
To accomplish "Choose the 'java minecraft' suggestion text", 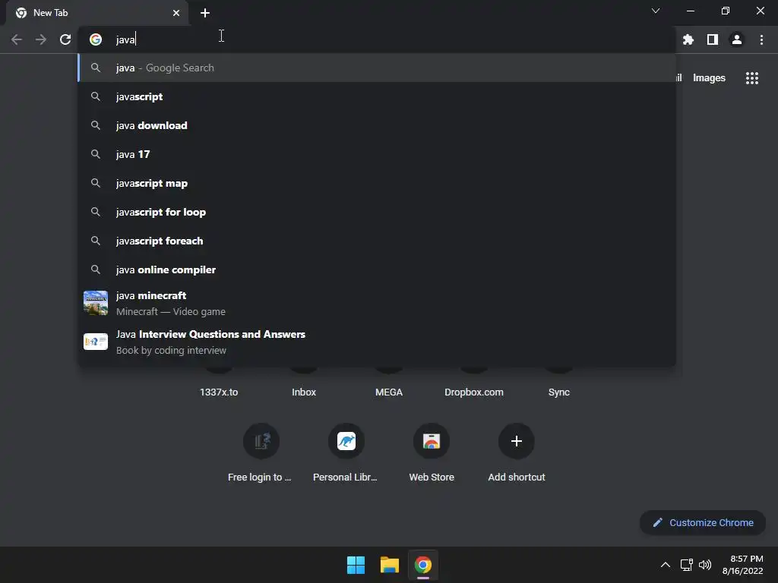I will (x=151, y=295).
